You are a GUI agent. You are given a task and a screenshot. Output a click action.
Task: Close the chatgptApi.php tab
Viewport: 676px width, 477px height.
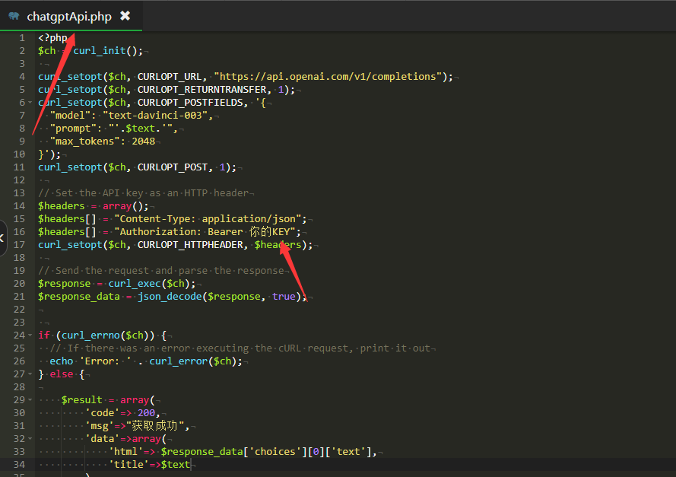click(125, 16)
